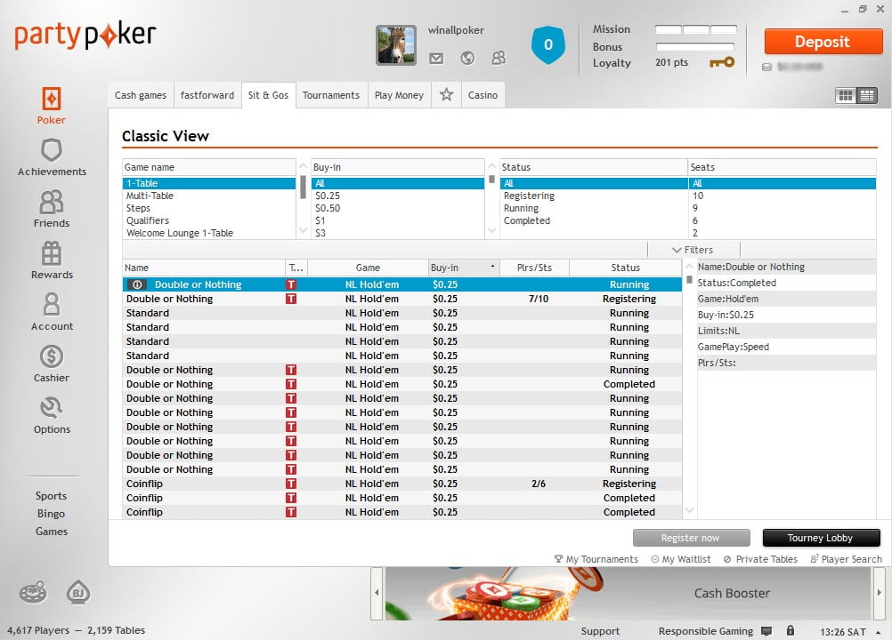Open the Private Tables link

point(760,559)
